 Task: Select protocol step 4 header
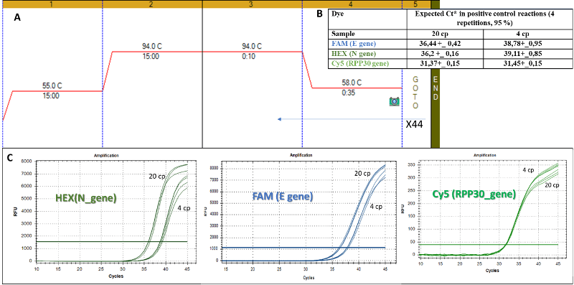352,4
